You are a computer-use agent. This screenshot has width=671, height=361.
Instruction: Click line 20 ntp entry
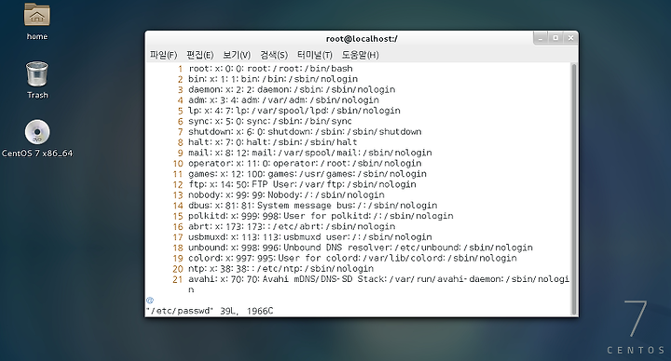281,269
